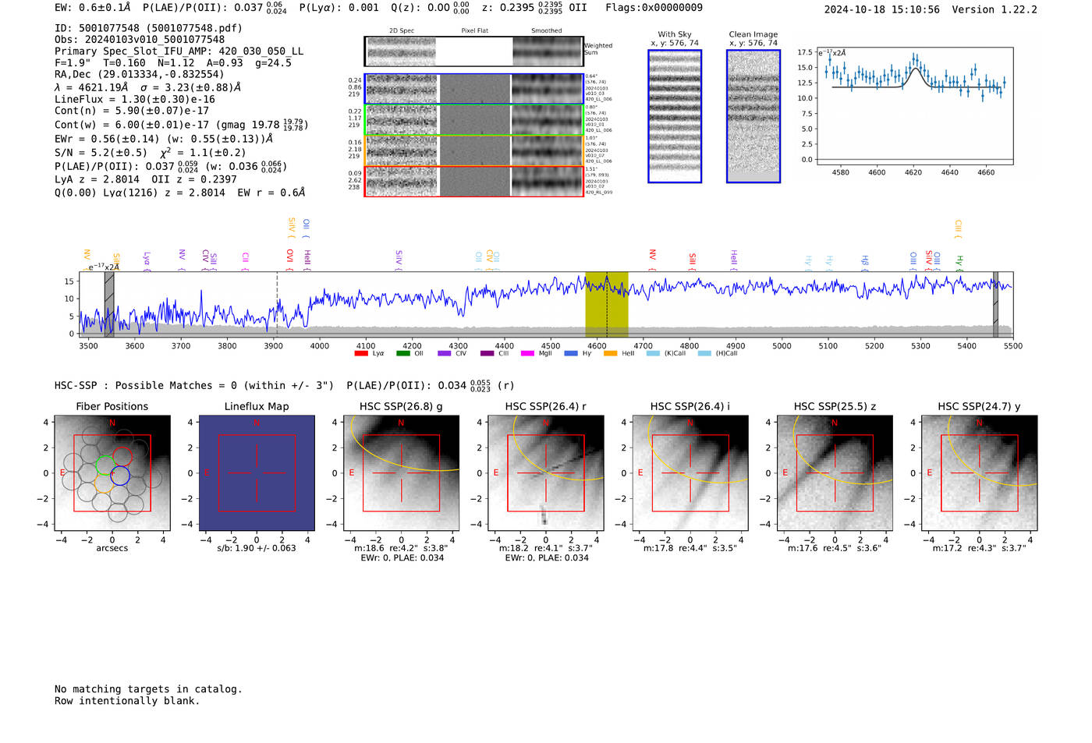
Task: Select the 'Pixel Flat' column header
Action: [474, 31]
